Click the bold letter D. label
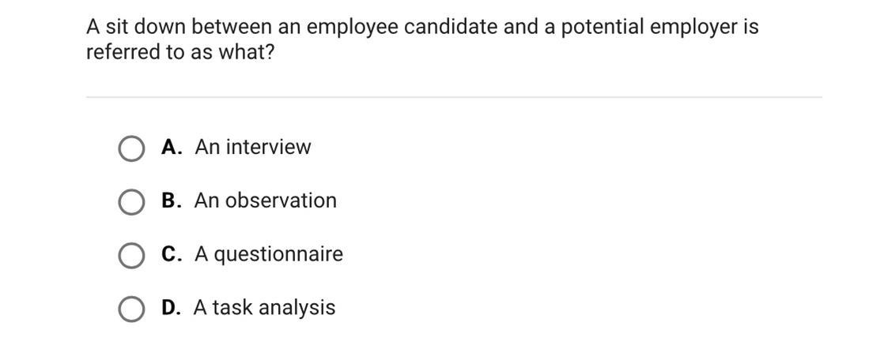 click(172, 307)
